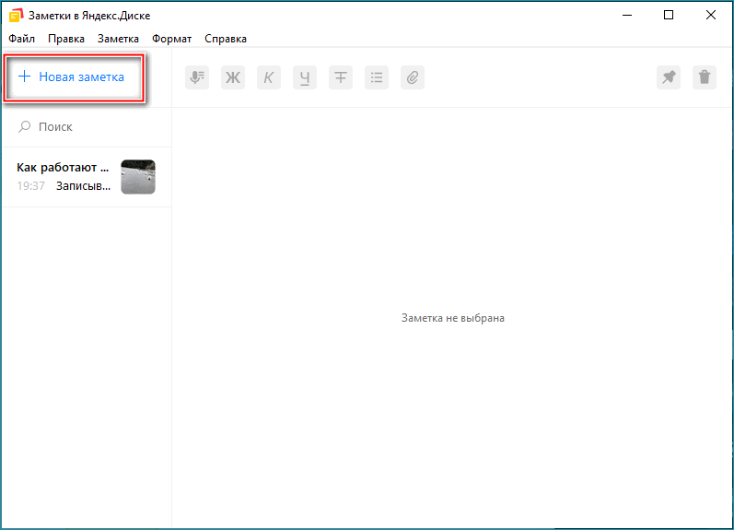734x530 pixels.
Task: Open the Справка menu
Action: point(225,39)
